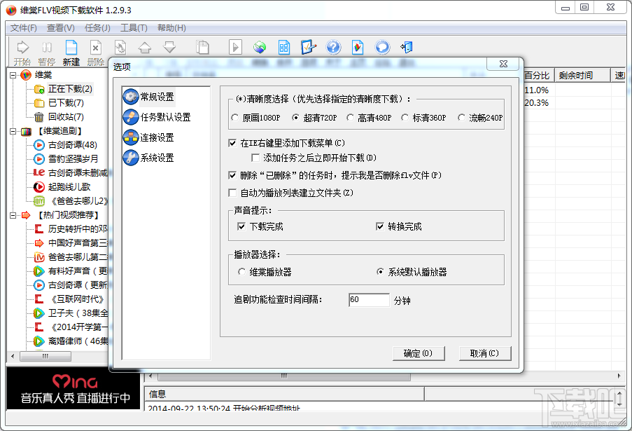
Task: Open 系统设置 settings category
Action: point(149,158)
